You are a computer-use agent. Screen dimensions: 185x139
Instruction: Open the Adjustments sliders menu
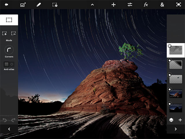130,5
